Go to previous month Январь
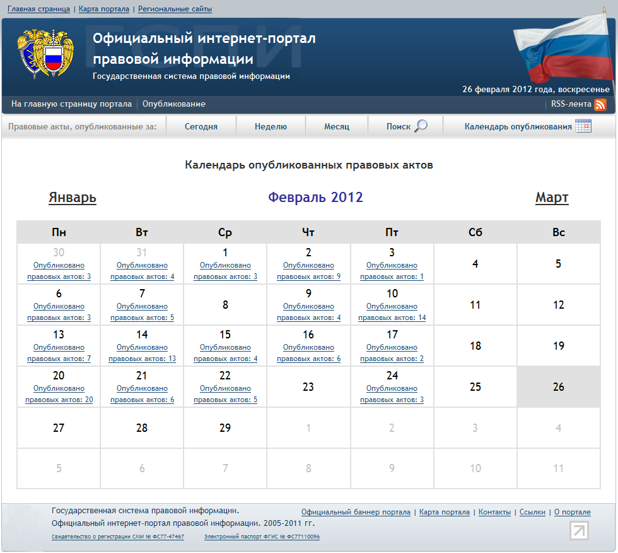 73,198
